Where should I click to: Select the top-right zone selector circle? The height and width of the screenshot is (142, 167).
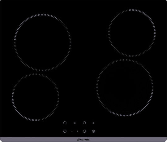(x=84, y=123)
